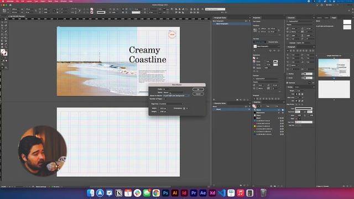Open Photoshop from the Dock
Viewport: 354px width, 199px height.
[x=165, y=193]
